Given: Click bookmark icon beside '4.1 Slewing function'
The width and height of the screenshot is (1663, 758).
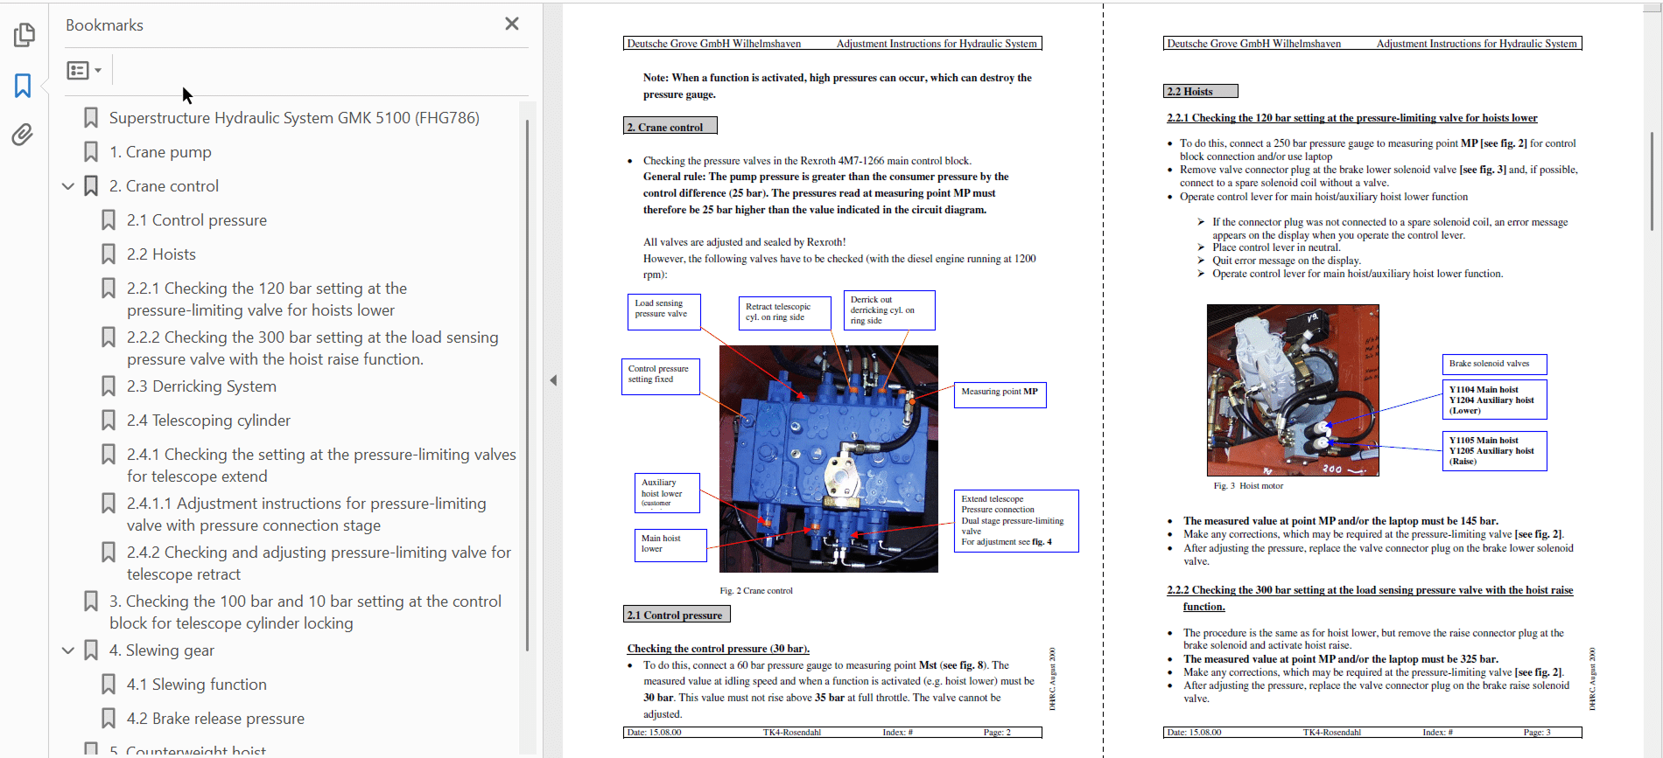Looking at the screenshot, I should 109,685.
